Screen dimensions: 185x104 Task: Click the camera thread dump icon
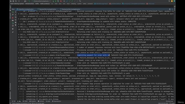click(x=13, y=21)
